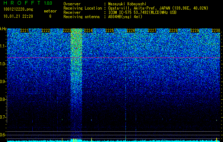The image size is (223, 142).
Task: Click the 0.9 frequency axis label
Action: (x=3, y=82)
